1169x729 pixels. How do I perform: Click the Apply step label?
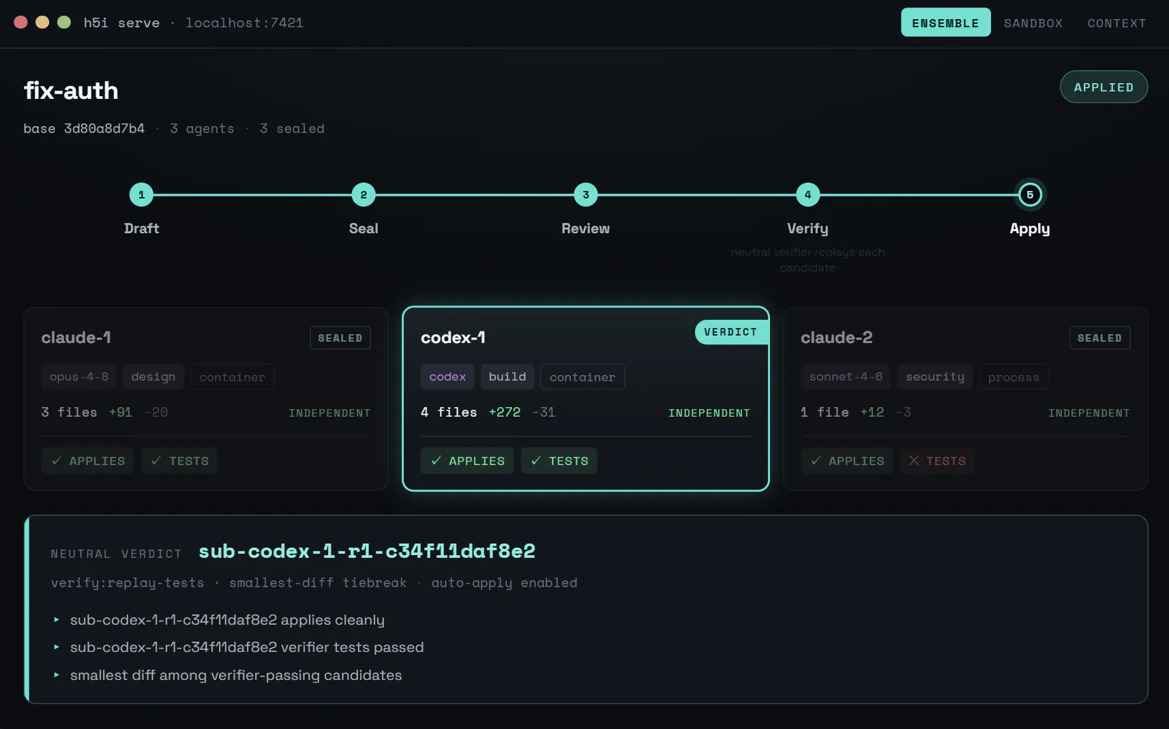pos(1030,228)
